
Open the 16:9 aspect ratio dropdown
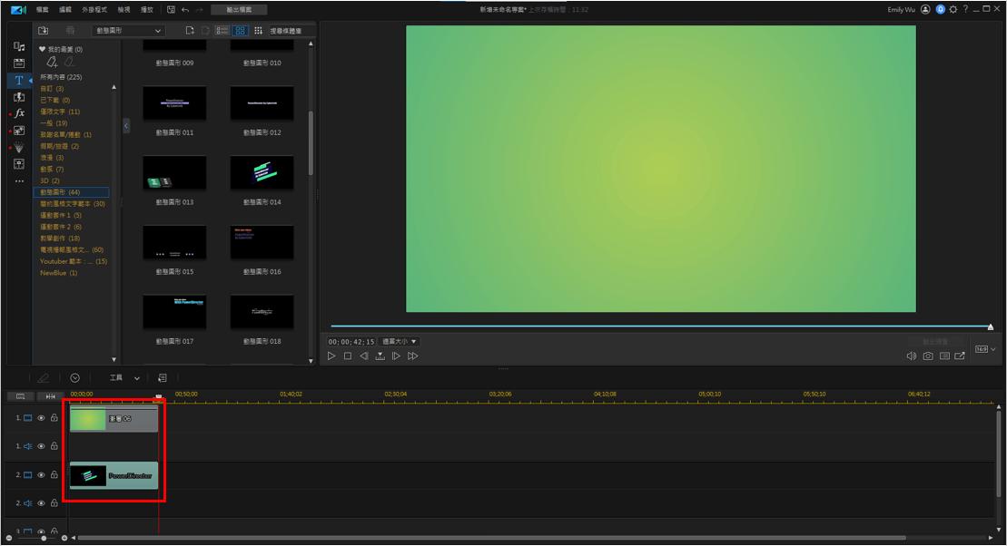pyautogui.click(x=985, y=349)
